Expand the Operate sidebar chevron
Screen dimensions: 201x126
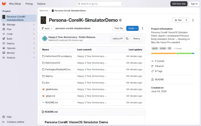pyautogui.click(x=34, y=48)
